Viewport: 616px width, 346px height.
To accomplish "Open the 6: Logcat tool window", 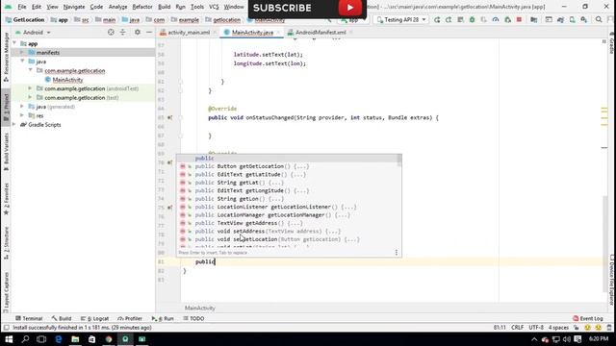I will coord(94,318).
